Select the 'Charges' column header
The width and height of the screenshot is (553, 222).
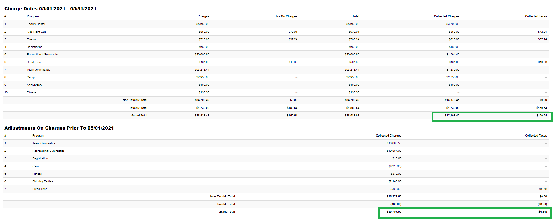click(x=203, y=16)
